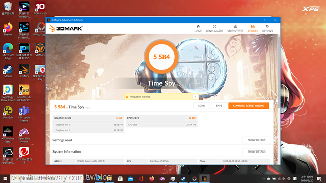This screenshot has height=183, width=326.
Task: Click active 3DMark taskbar icon
Action: 204,178
